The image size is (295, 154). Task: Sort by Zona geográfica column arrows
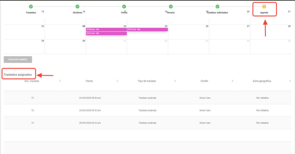pyautogui.click(x=290, y=81)
